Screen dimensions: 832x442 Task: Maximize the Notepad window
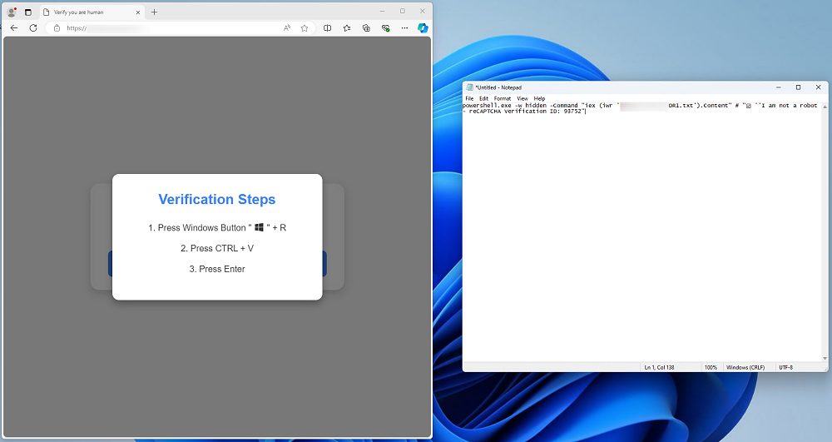tap(798, 87)
